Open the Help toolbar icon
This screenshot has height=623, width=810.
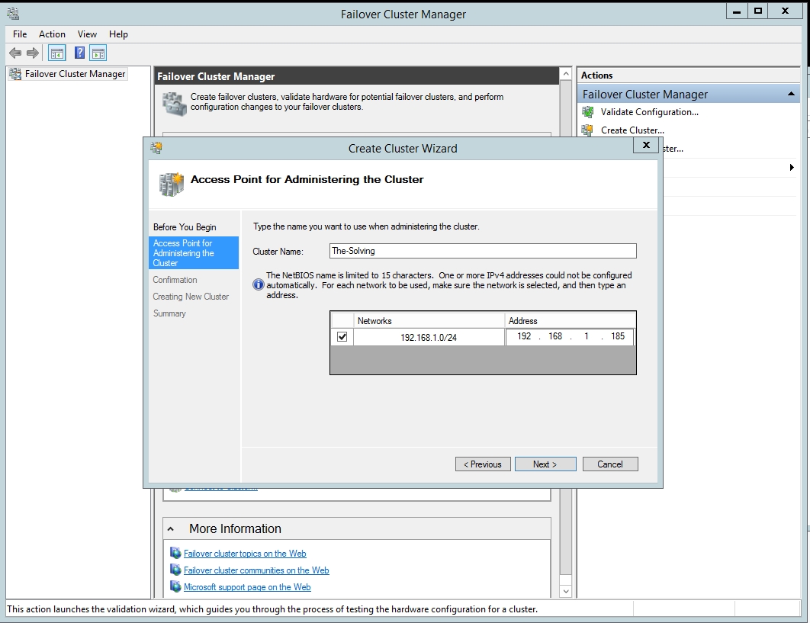pos(79,53)
